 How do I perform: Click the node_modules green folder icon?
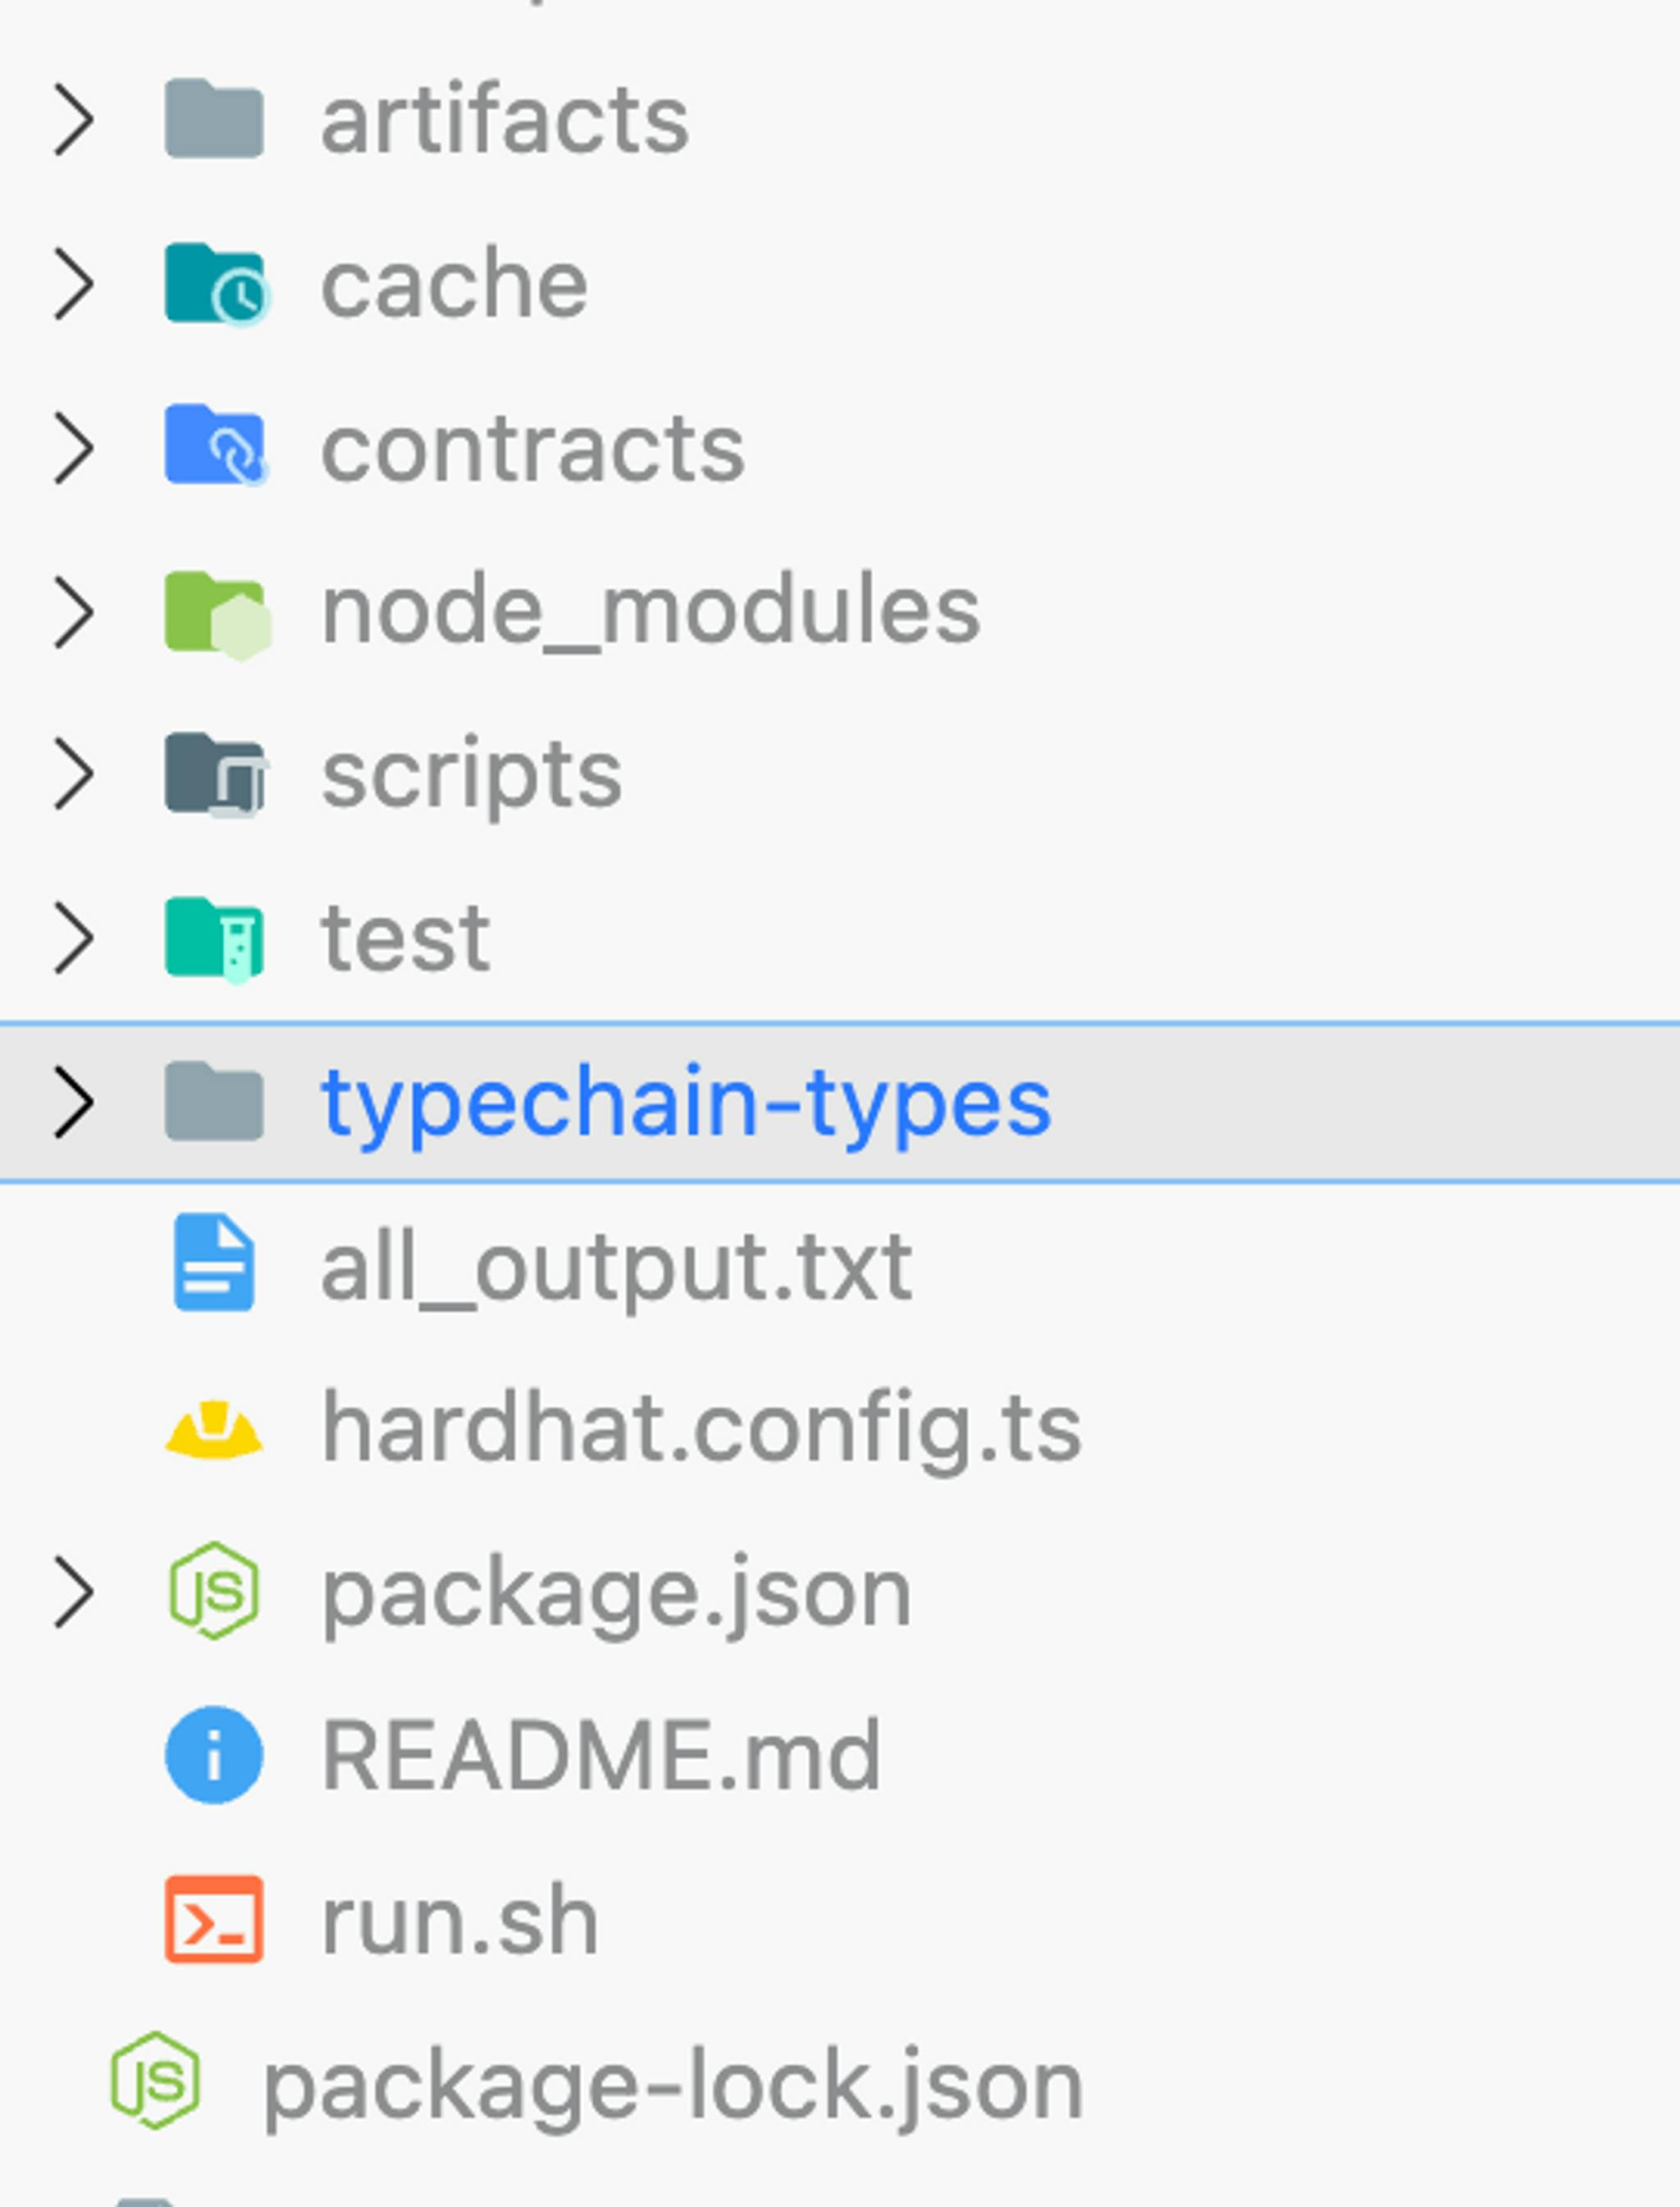215,612
